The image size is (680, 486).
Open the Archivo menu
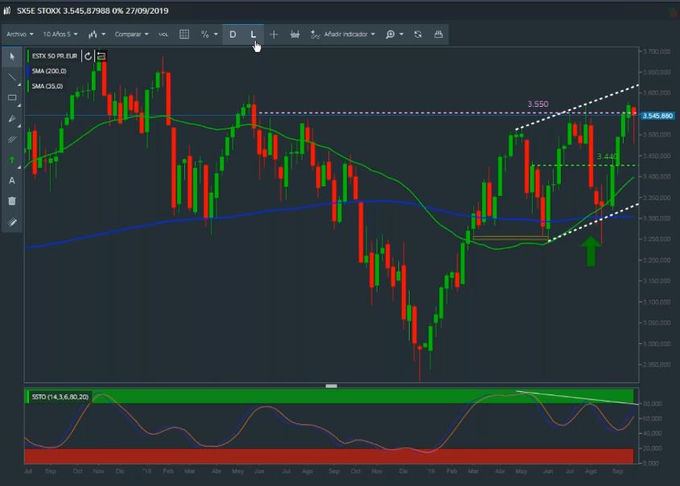(20, 35)
